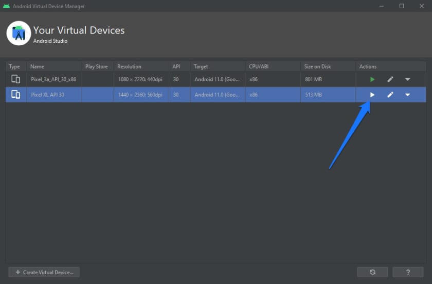This screenshot has height=284, width=432.
Task: Launch the Pixel XL API 30 emulator
Action: pyautogui.click(x=372, y=95)
